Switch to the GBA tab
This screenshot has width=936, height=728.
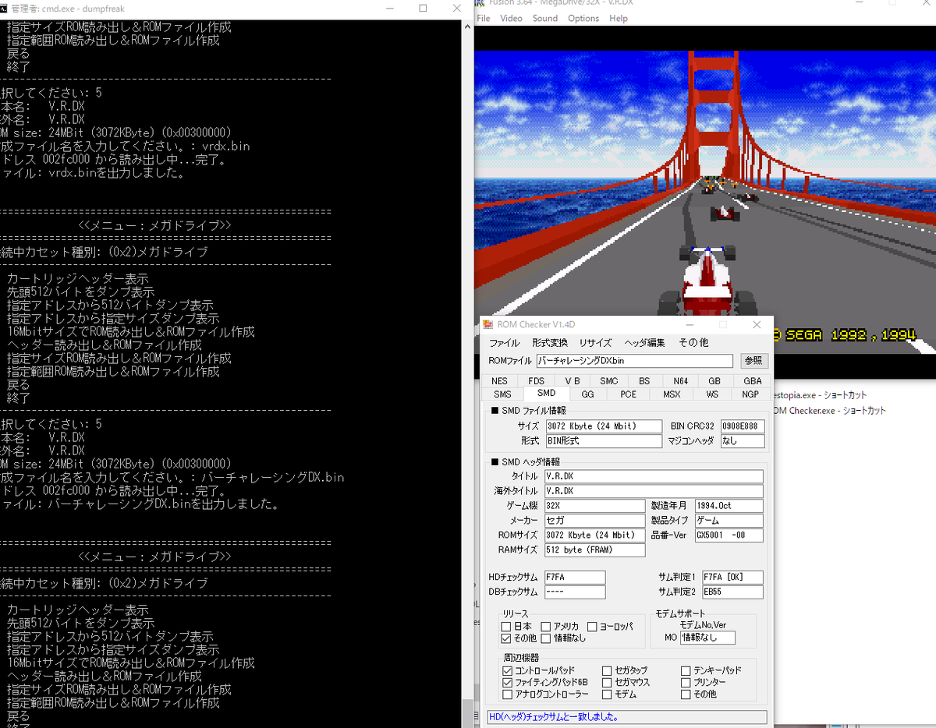click(753, 381)
